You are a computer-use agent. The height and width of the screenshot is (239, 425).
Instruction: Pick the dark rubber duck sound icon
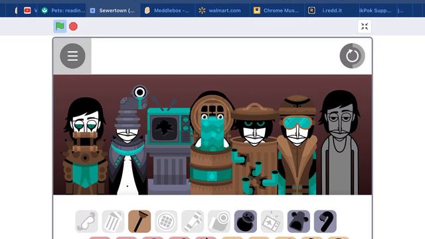(246, 221)
